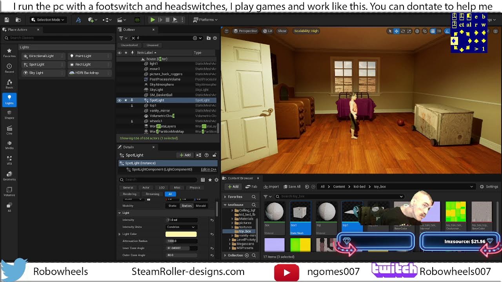Select the box1 Static Mesh thumbnail

pyautogui.click(x=300, y=218)
